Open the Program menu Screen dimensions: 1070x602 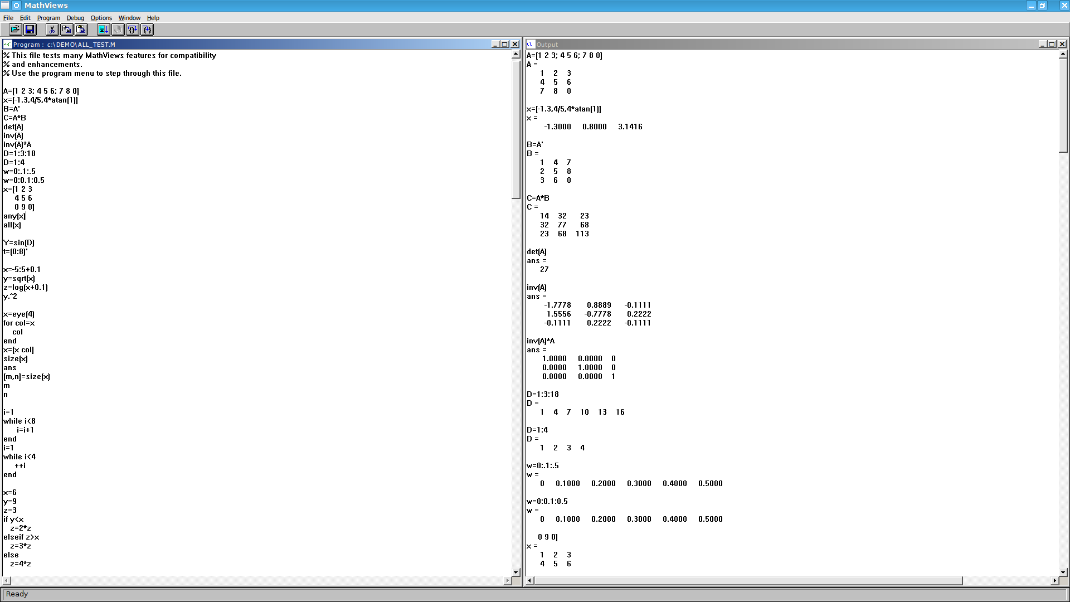pyautogui.click(x=48, y=18)
